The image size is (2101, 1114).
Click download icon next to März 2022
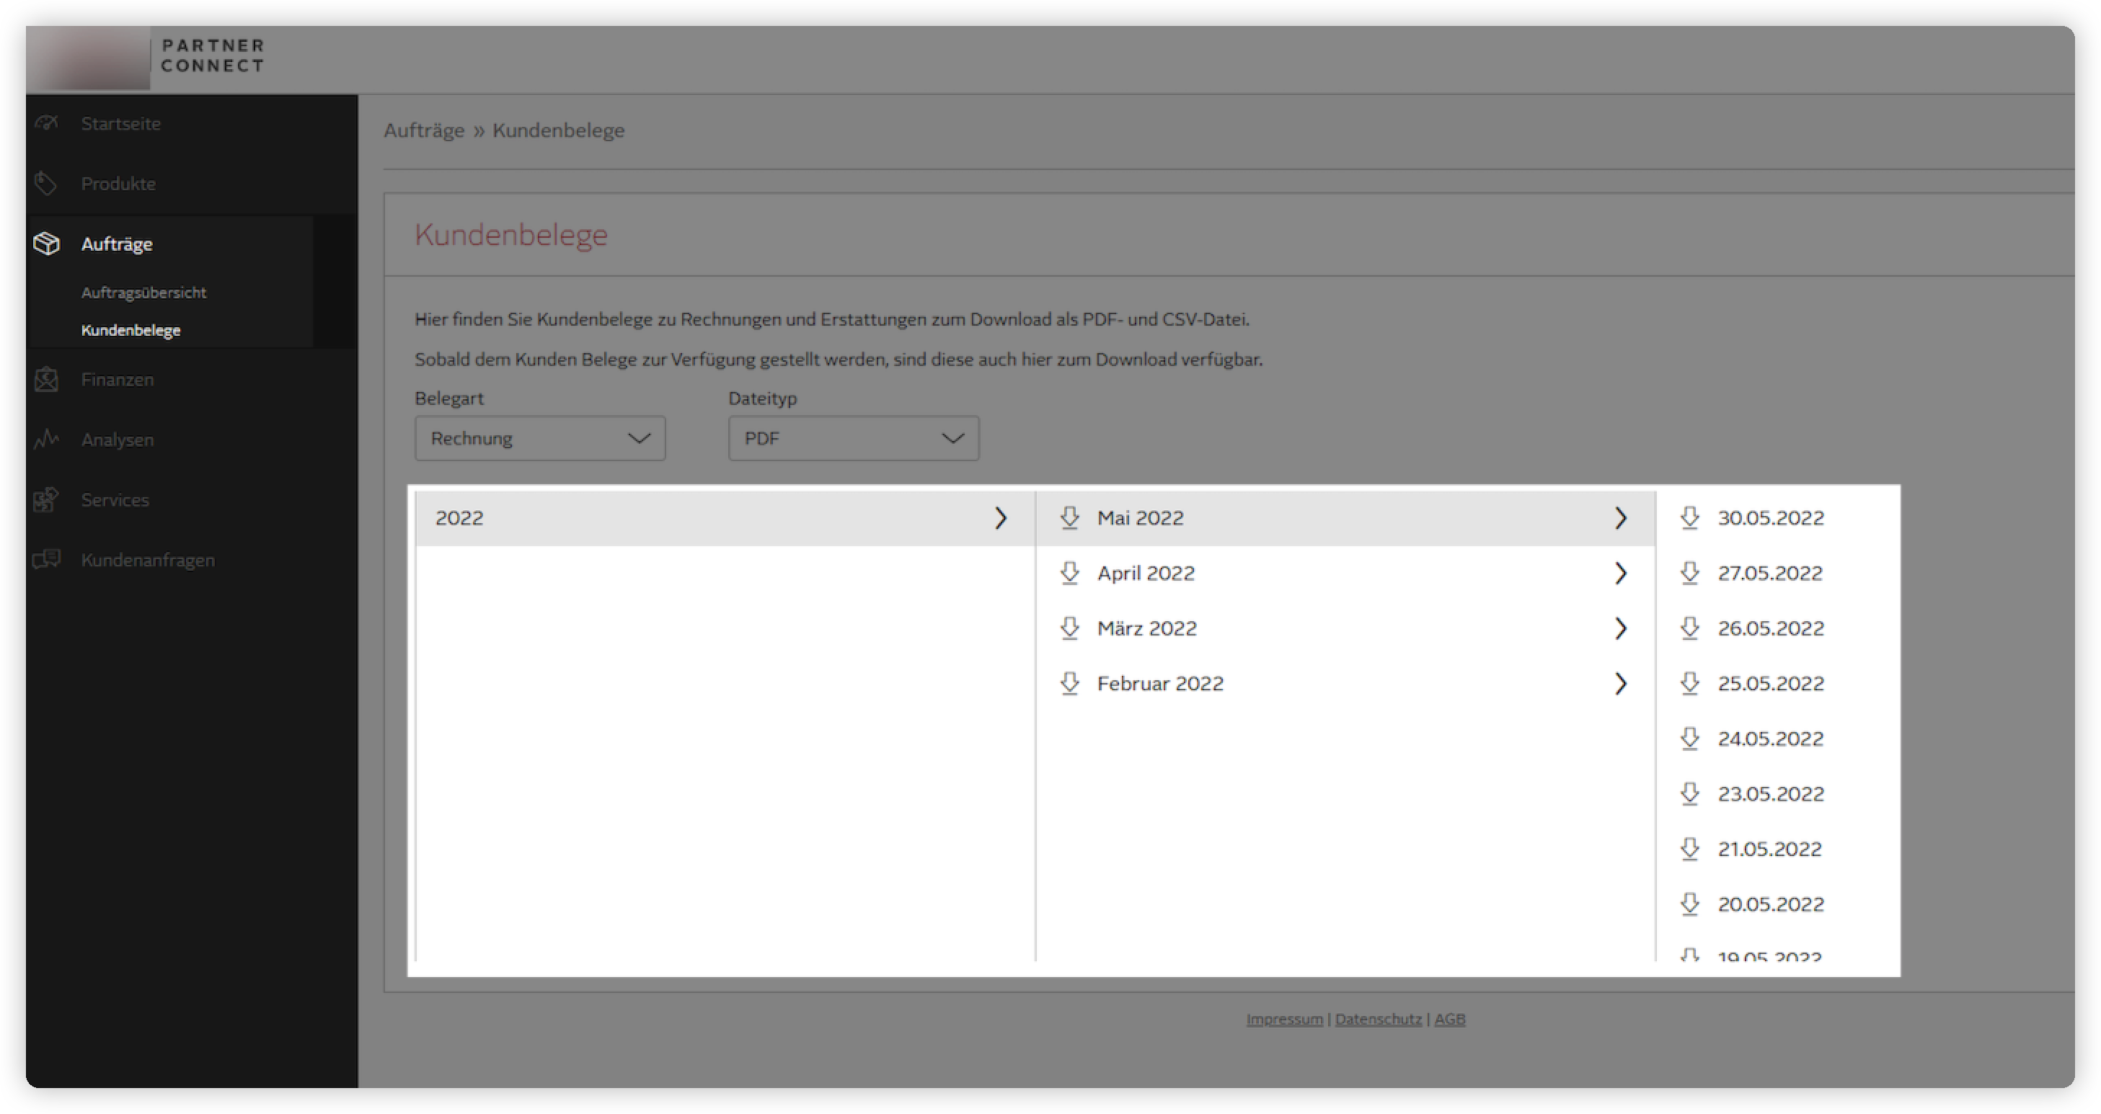1069,628
